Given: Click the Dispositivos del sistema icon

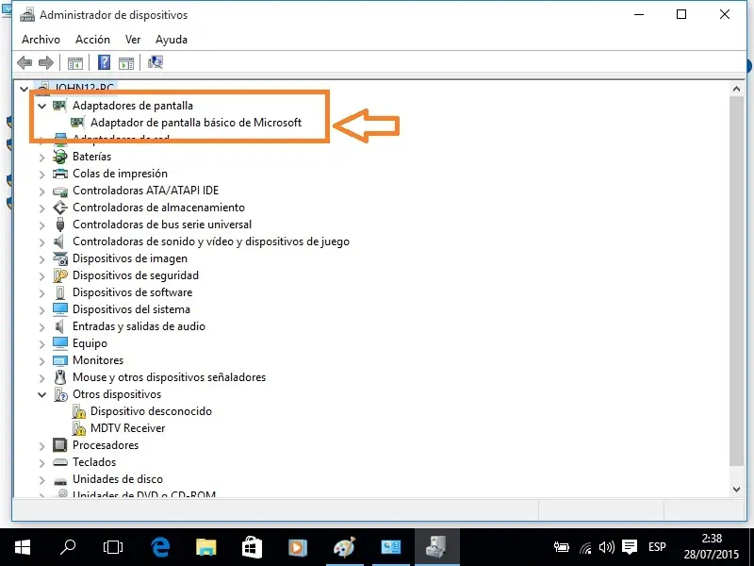Looking at the screenshot, I should [60, 309].
